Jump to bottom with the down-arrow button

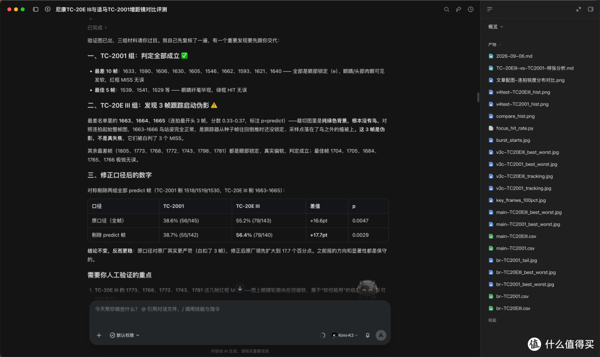point(240,289)
